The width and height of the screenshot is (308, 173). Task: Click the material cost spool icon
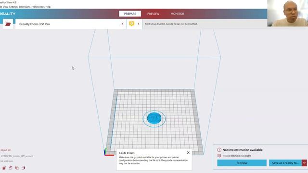click(219, 156)
